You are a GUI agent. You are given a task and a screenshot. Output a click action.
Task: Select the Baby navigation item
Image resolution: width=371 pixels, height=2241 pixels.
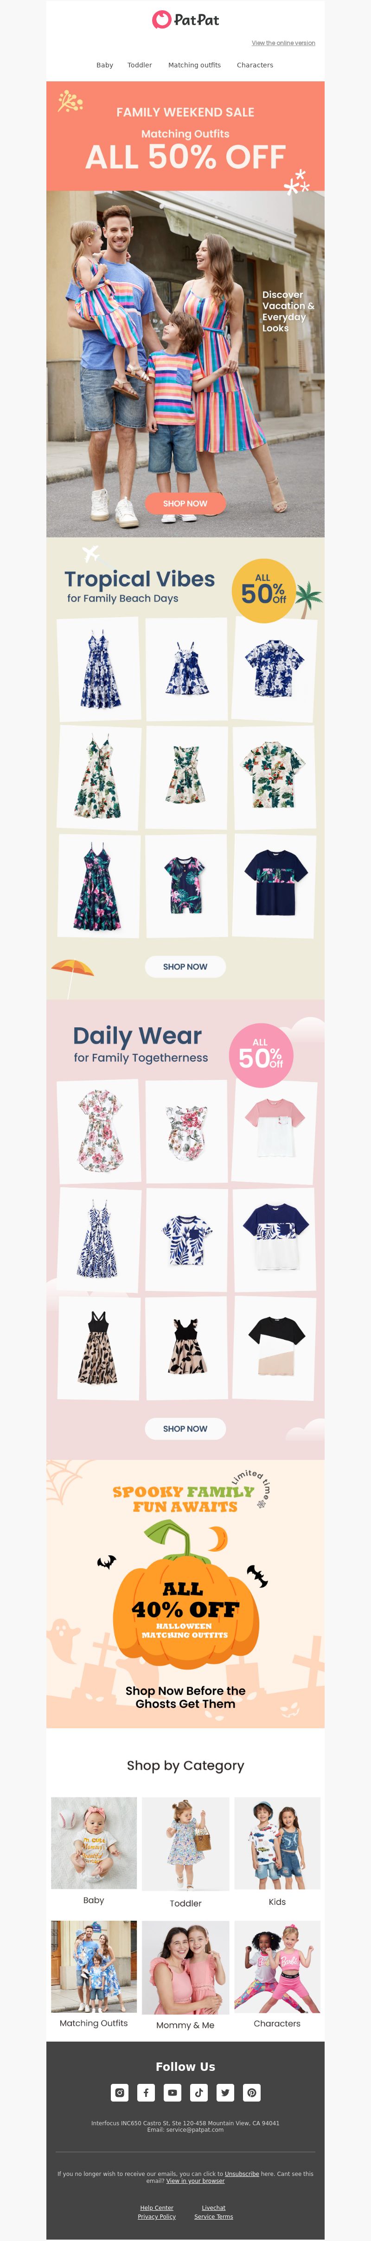click(104, 65)
